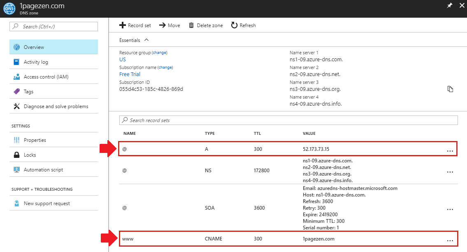Pin the blade using the pin icon
Viewport: 467px width, 252px height.
(450, 5)
